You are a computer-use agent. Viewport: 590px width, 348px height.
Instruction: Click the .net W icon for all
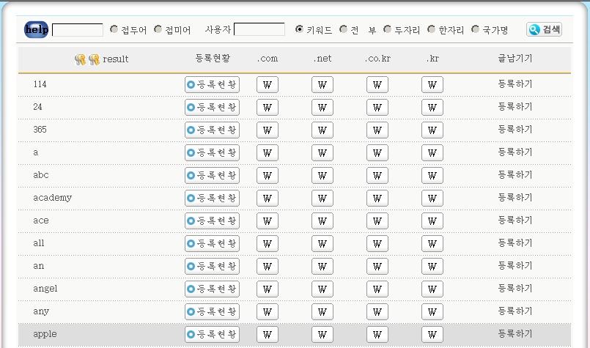pyautogui.click(x=322, y=244)
